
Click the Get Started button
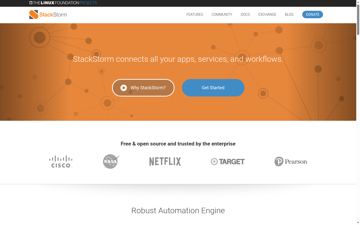[x=213, y=88]
